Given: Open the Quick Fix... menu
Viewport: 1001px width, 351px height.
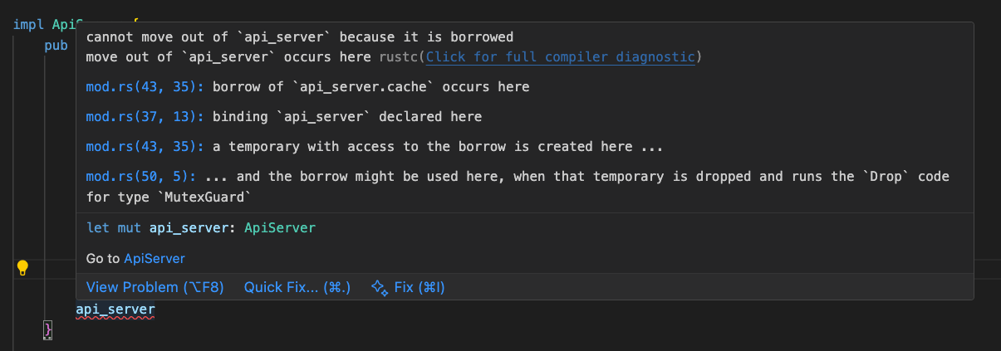Looking at the screenshot, I should [x=297, y=287].
